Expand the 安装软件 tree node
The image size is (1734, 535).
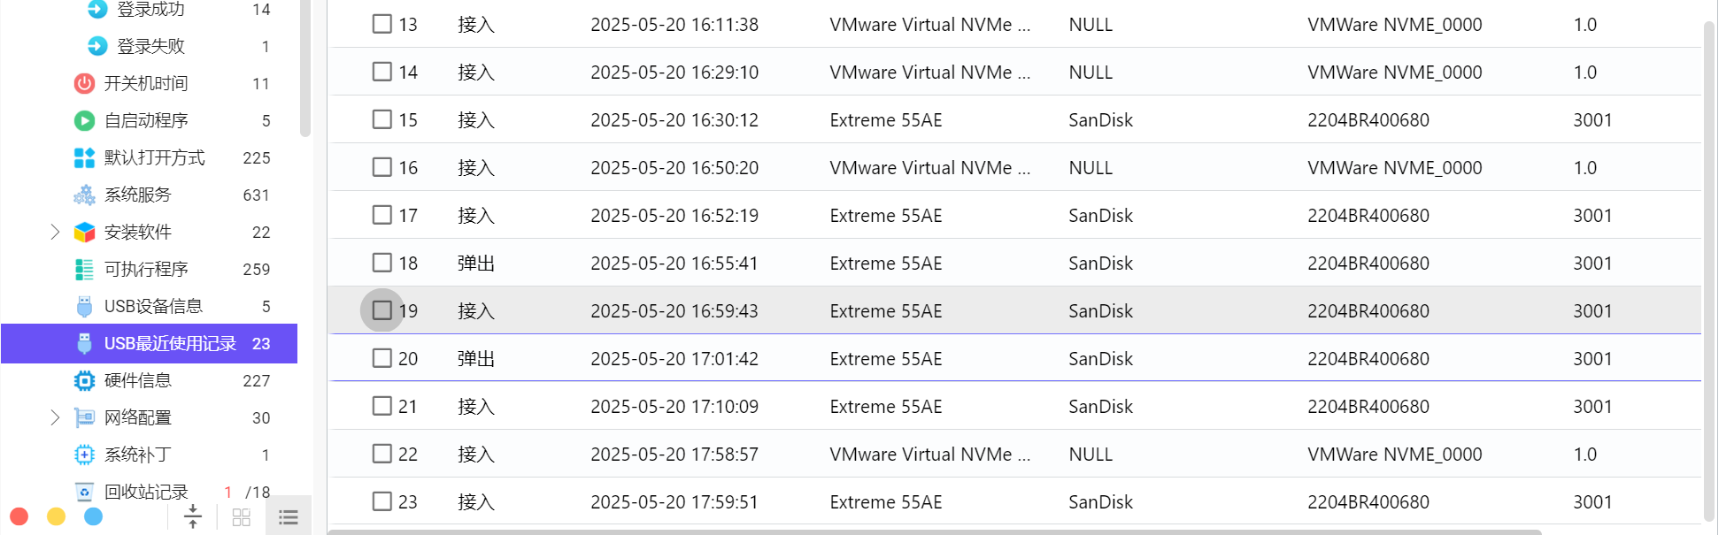click(x=55, y=232)
